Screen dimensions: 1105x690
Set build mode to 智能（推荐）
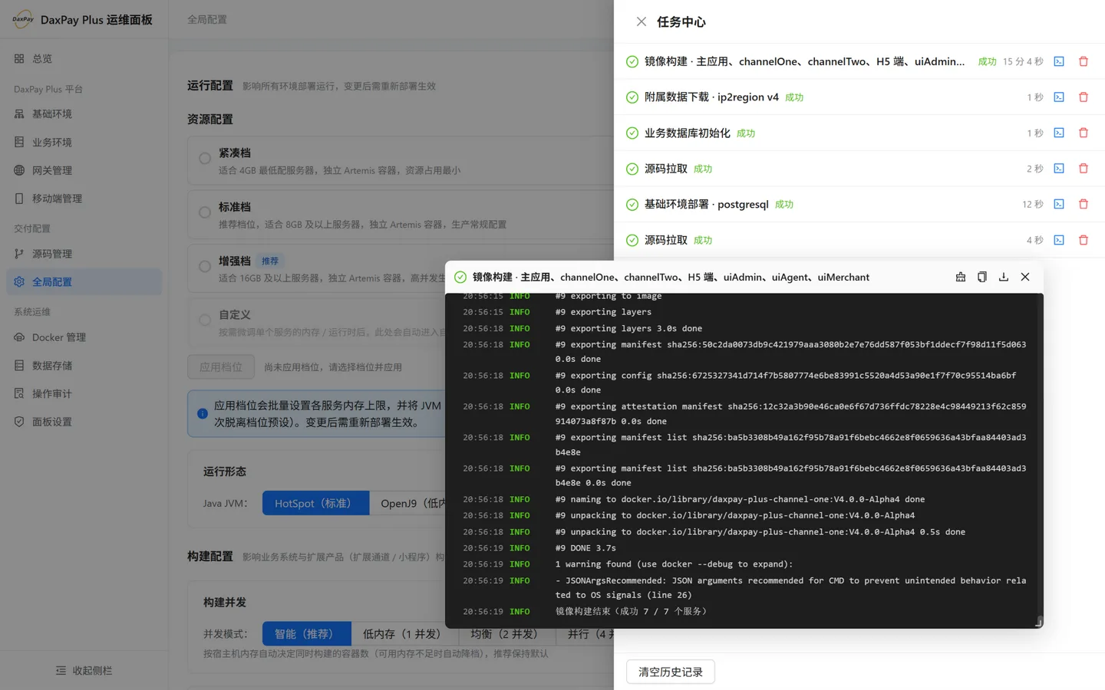pos(307,634)
